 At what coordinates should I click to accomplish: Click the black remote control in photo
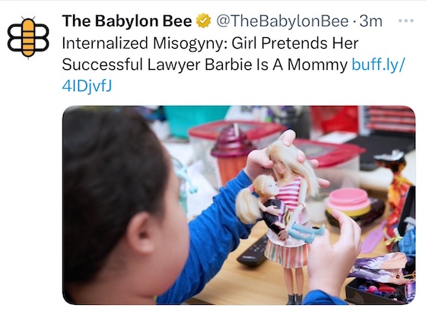coord(253,252)
